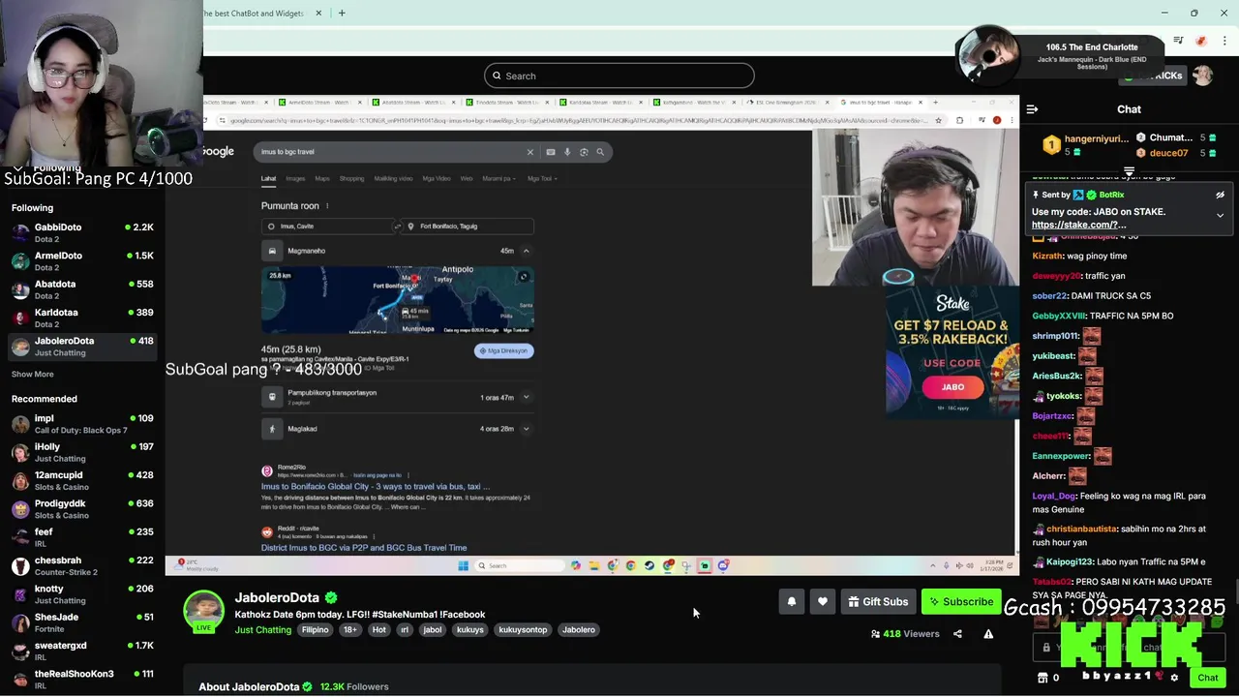
Task: Collapse the Following section in sidebar
Action: pos(17,167)
